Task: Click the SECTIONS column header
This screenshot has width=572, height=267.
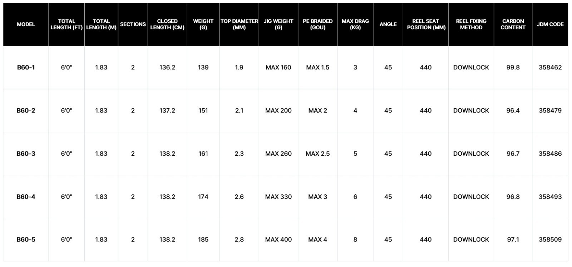Action: [x=133, y=24]
